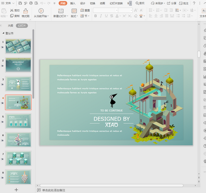
Task: Click the Increase Indent icon
Action: pos(171,10)
